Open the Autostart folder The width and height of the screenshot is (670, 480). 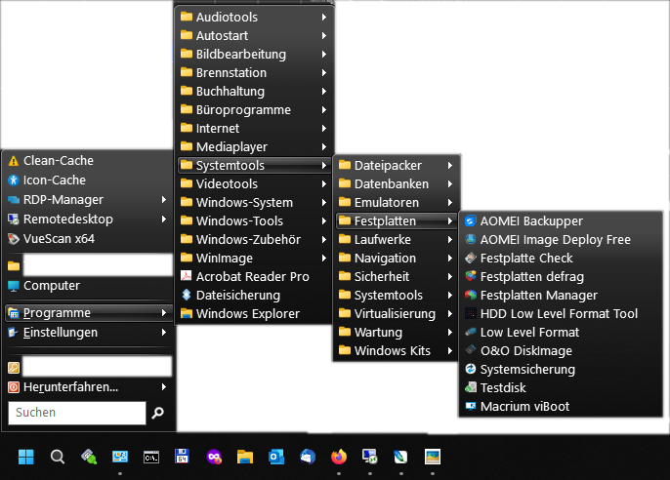click(x=254, y=35)
